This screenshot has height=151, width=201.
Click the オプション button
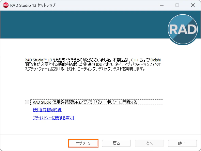(83, 143)
